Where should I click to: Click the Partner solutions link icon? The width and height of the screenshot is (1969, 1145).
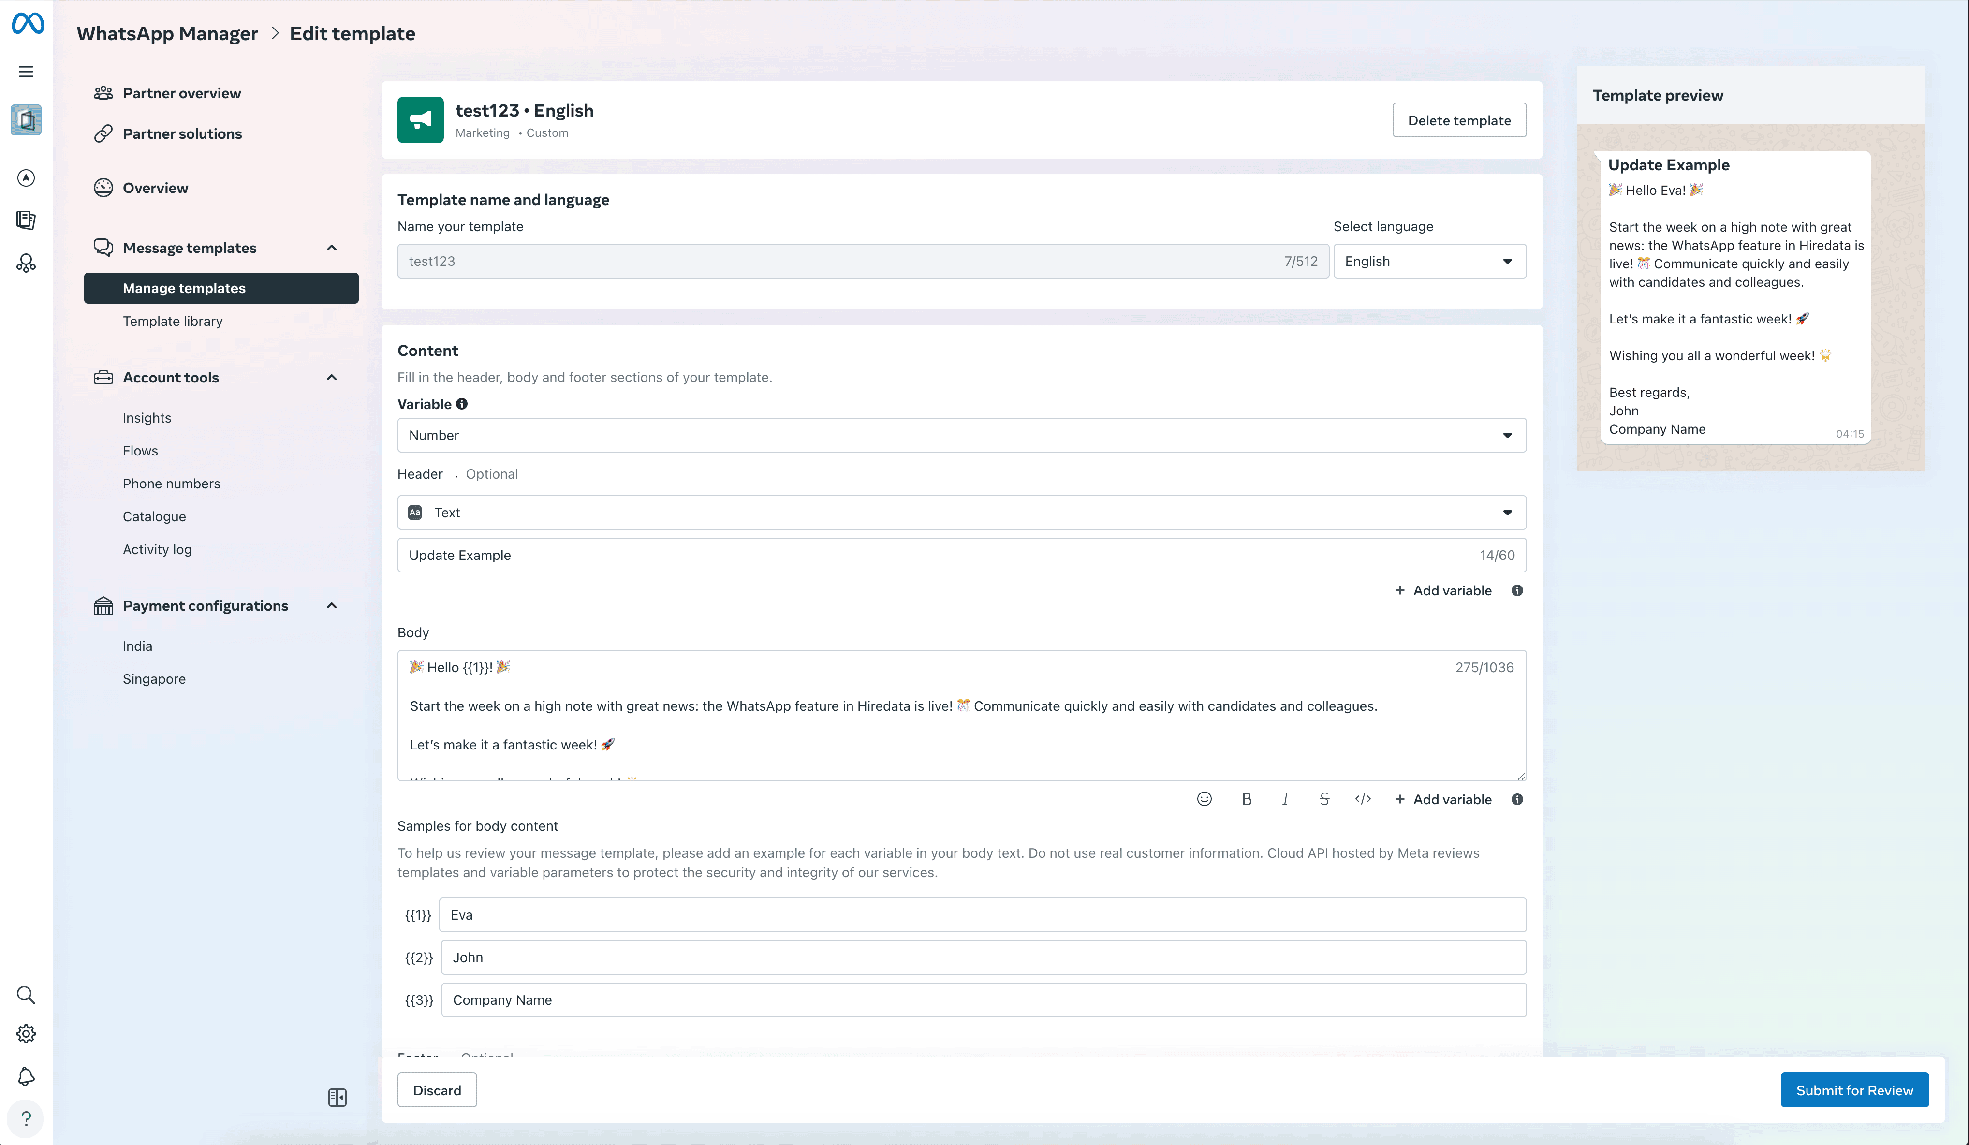click(103, 133)
